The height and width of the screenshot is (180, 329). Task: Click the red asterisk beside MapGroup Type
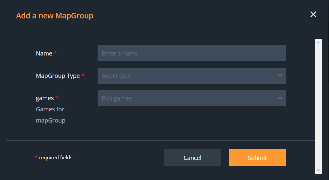tap(83, 76)
